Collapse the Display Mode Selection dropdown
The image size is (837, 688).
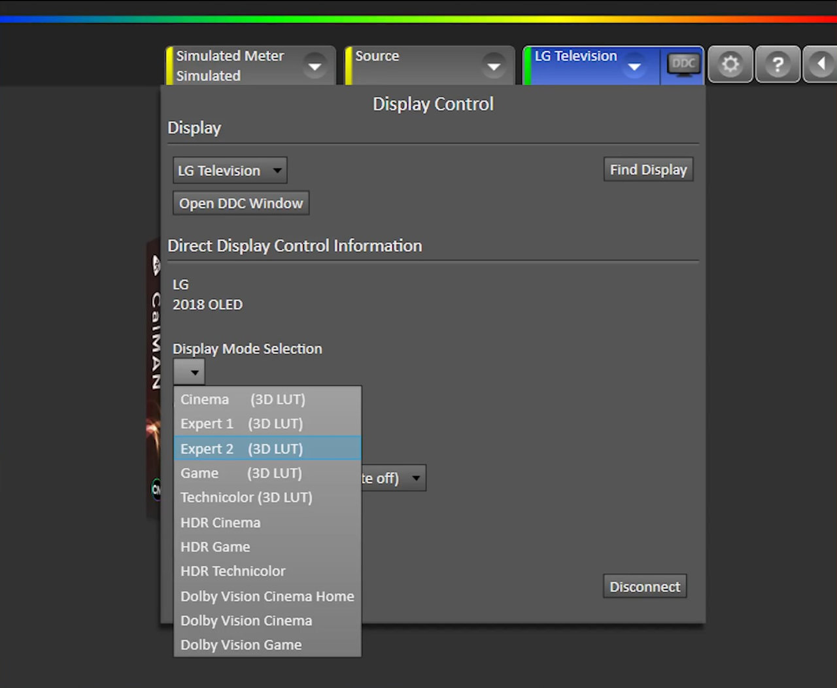pos(189,372)
